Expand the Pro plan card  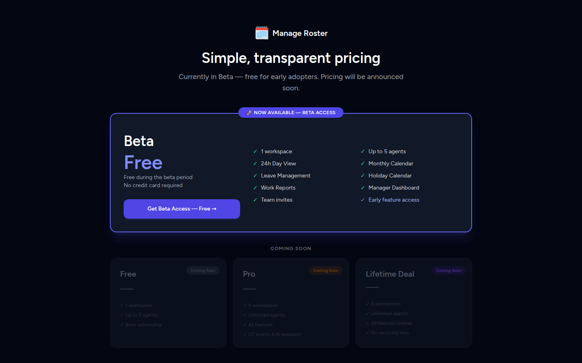point(291,302)
